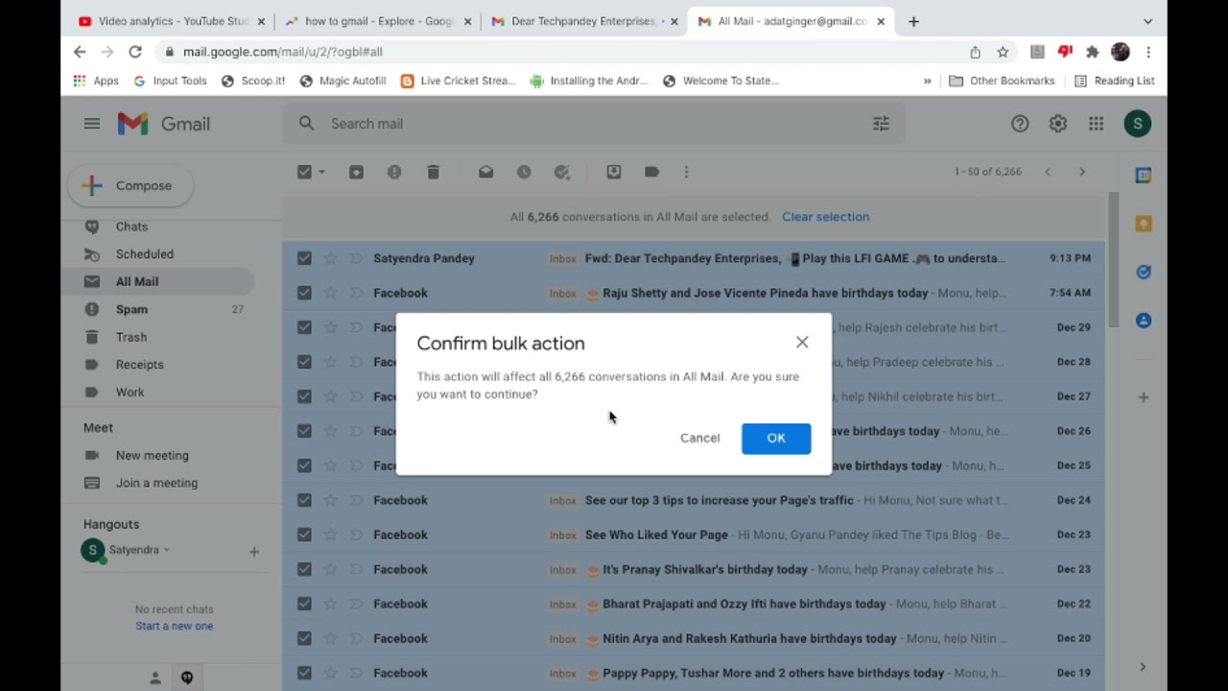
Task: Open Google Keep side panel icon
Action: click(x=1144, y=224)
